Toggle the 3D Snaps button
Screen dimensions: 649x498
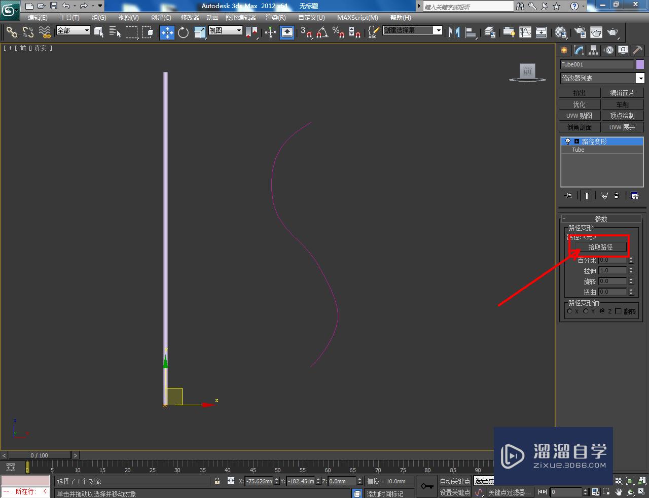[306, 32]
